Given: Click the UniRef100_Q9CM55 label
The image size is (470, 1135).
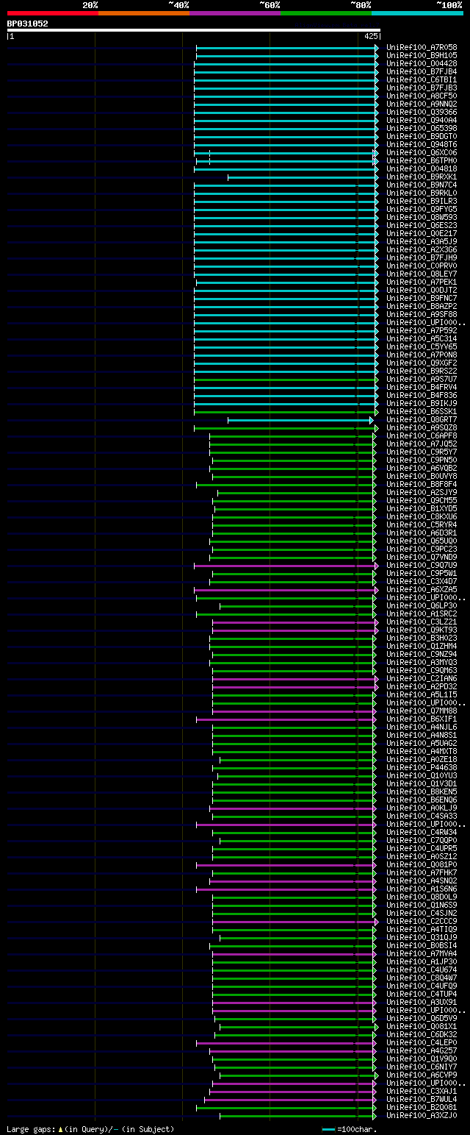Looking at the screenshot, I should pos(422,500).
